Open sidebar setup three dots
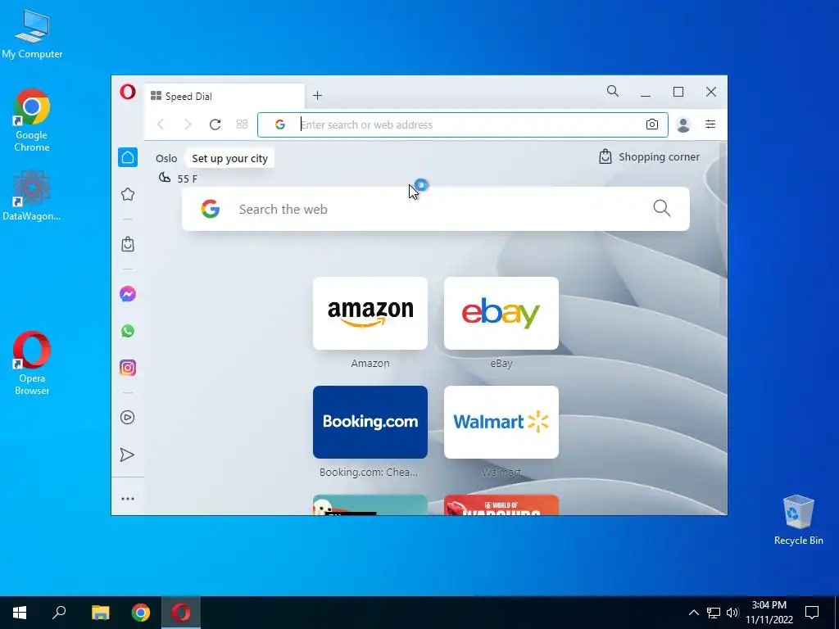Image resolution: width=839 pixels, height=629 pixels. pos(128,499)
